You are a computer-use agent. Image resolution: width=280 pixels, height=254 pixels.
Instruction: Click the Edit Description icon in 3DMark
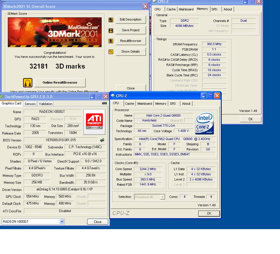point(111,20)
